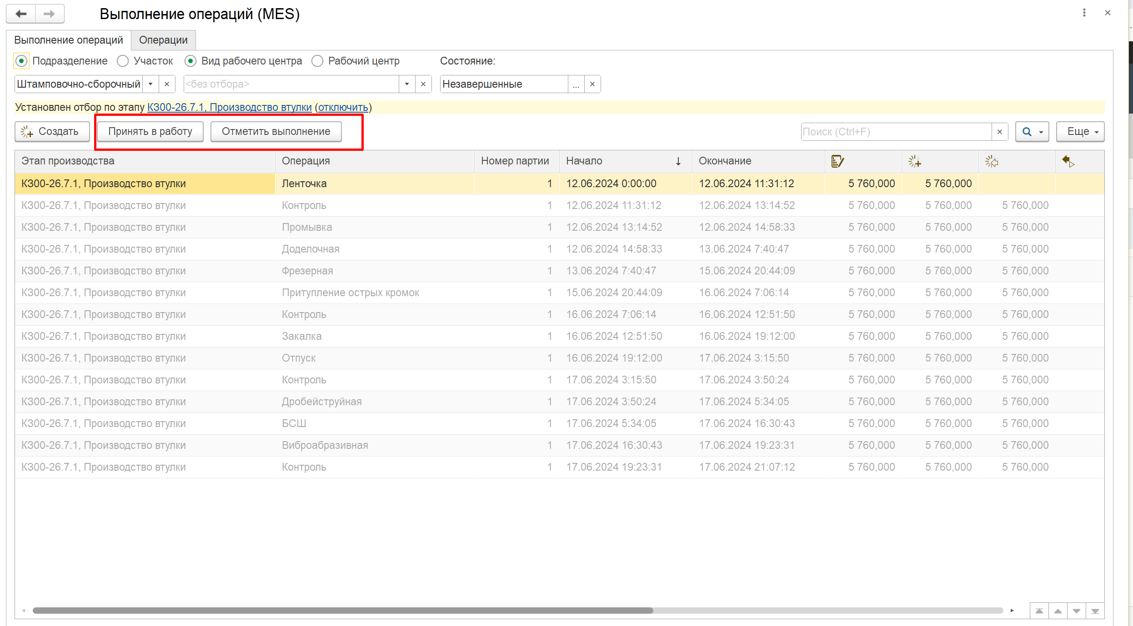This screenshot has width=1133, height=626.
Task: Select the Промывка operation row
Action: click(x=560, y=227)
